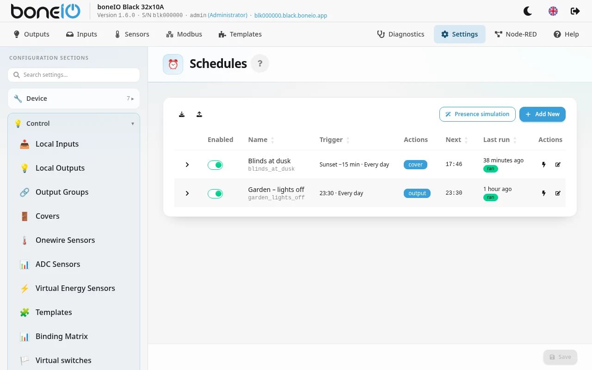Click the boneIO logo
This screenshot has height=370, width=592.
(45, 11)
